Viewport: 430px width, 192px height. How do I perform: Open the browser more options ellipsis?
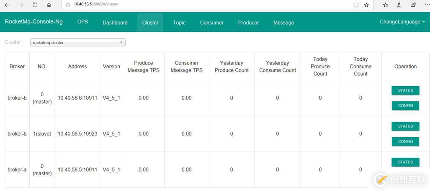(x=426, y=5)
